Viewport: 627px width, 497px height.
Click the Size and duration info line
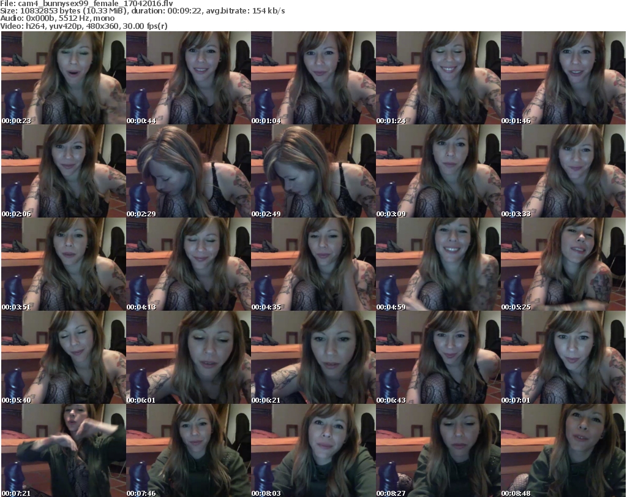click(143, 11)
